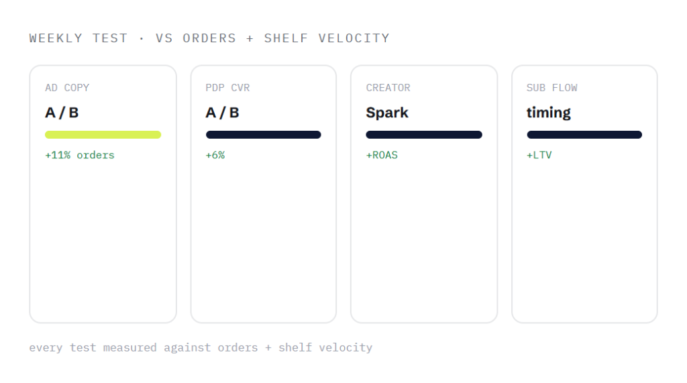
Task: Click the CREATOR card label
Action: tap(388, 88)
